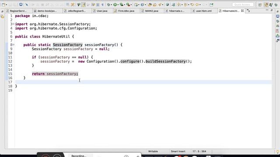
Task: Collapse the sessionFactory method at line 8
Action: (x=14, y=44)
